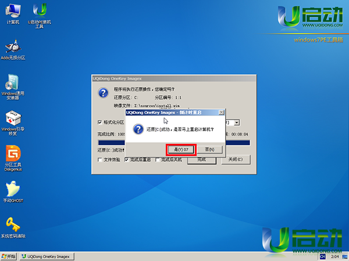Toggle the 文件效验 checkbox
This screenshot has width=349, height=261.
99,159
